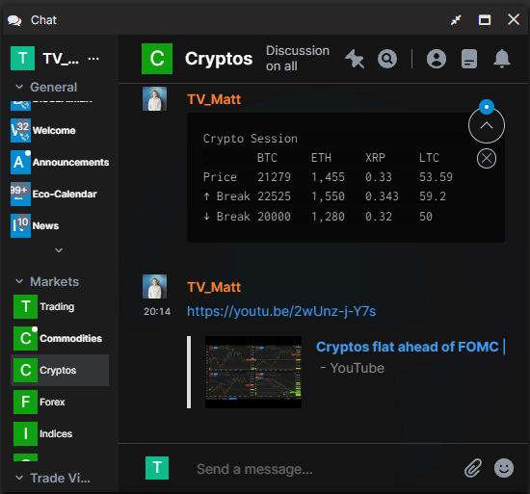This screenshot has height=494, width=530.
Task: Collapse the Markets section
Action: click(19, 281)
